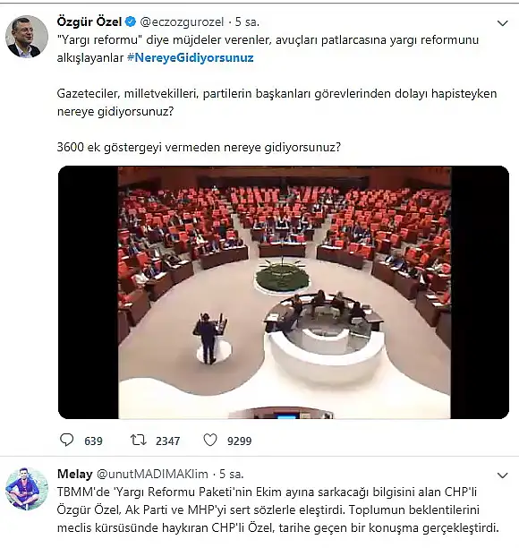The width and height of the screenshot is (519, 548).
Task: Open the 5 sa. timestamp of Melay's tweet
Action: [232, 474]
